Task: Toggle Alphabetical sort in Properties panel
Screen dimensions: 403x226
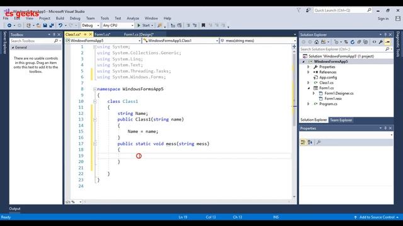Action: click(310, 143)
